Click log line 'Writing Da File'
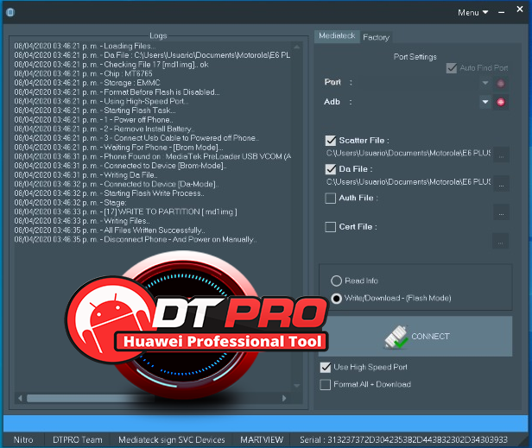The image size is (532, 448). click(x=85, y=175)
